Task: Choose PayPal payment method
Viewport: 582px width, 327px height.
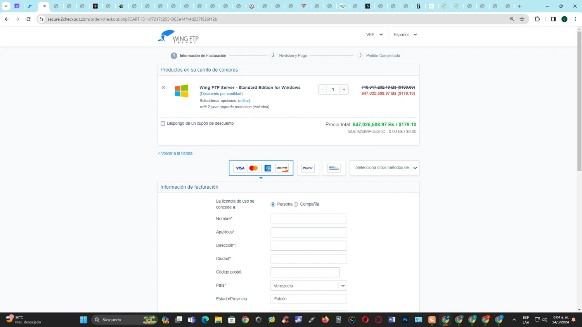Action: tap(308, 168)
